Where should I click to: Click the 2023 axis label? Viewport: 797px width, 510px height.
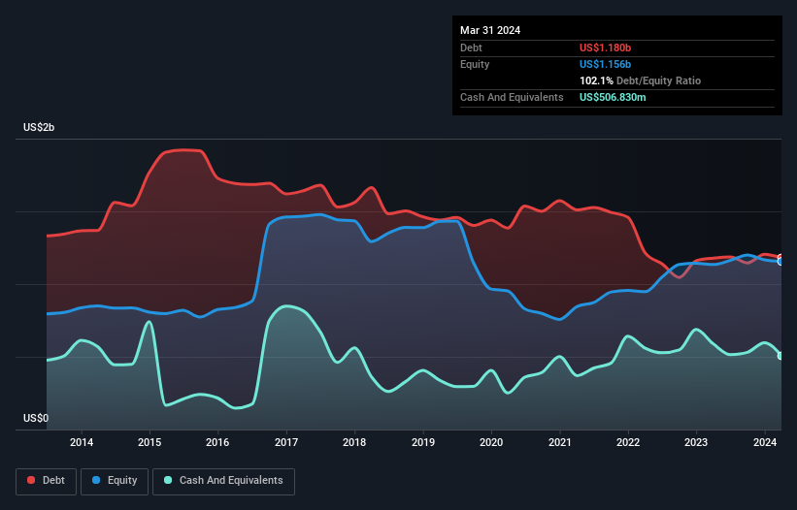click(696, 442)
